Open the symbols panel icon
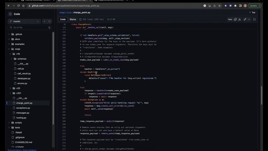Screen dimensions: 268x151 254,19
